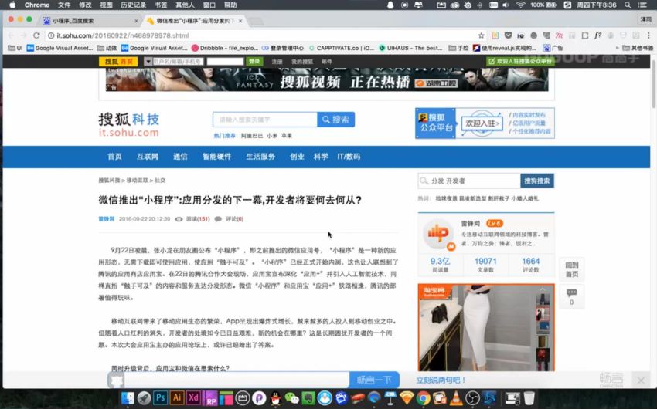Click the Sohu keyword search input field

265,120
